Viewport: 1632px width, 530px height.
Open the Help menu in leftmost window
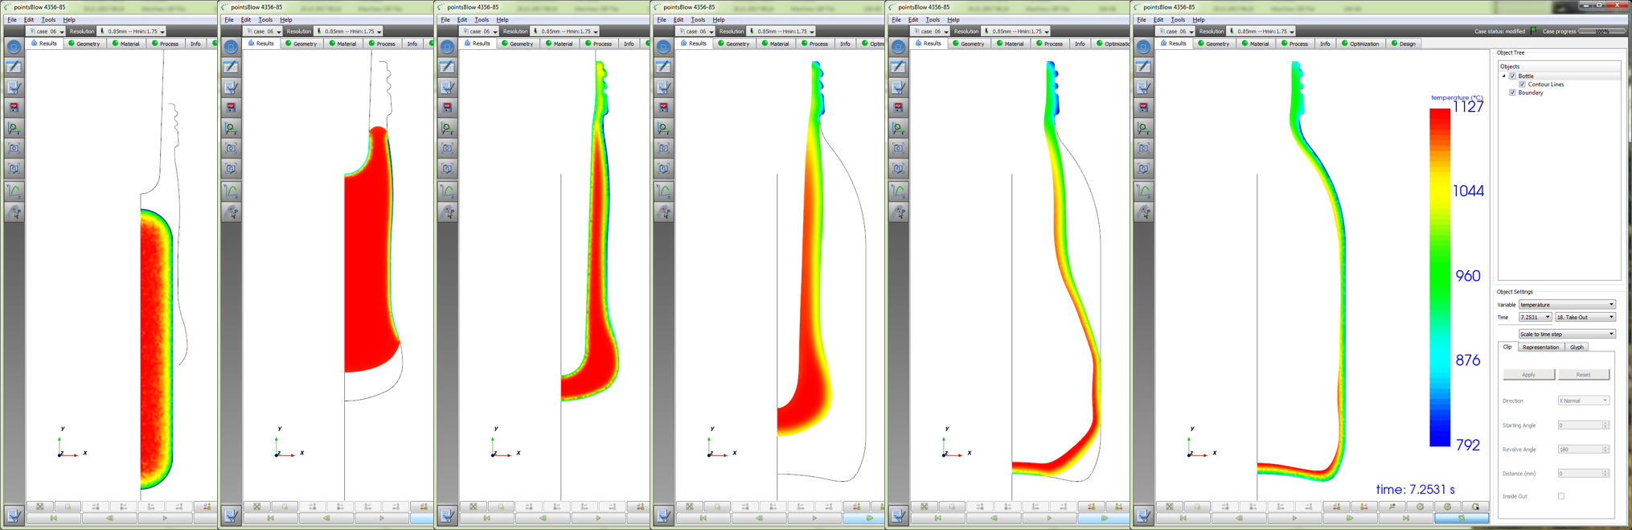click(69, 19)
